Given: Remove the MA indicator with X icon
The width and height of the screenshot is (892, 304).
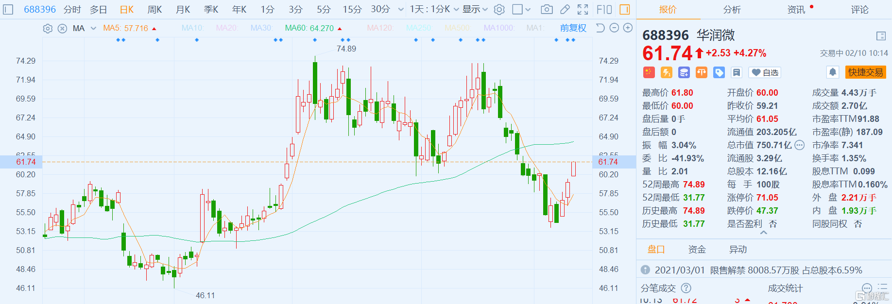Looking at the screenshot, I should 62,29.
